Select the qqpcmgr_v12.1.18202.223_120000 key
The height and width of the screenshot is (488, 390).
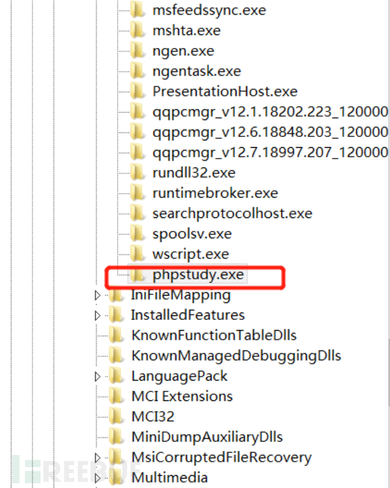tap(270, 112)
